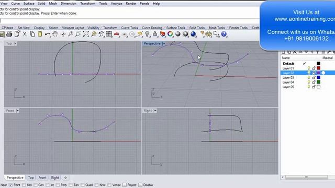This screenshot has height=188, width=335.
Task: Tick the Disable osnap checkbox
Action: click(x=140, y=185)
